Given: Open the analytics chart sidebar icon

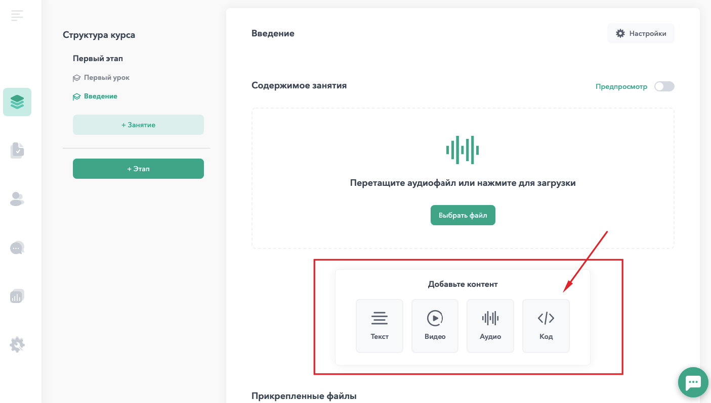Looking at the screenshot, I should 17,296.
